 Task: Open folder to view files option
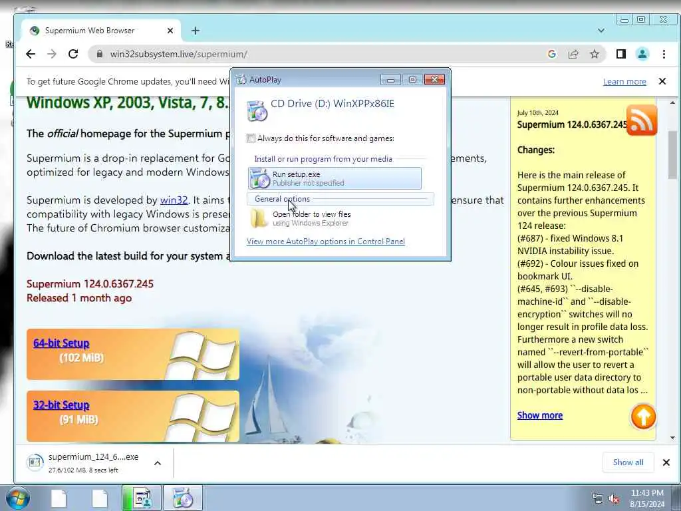(335, 218)
